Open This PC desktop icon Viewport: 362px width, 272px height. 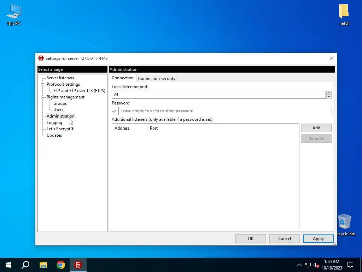(x=14, y=15)
